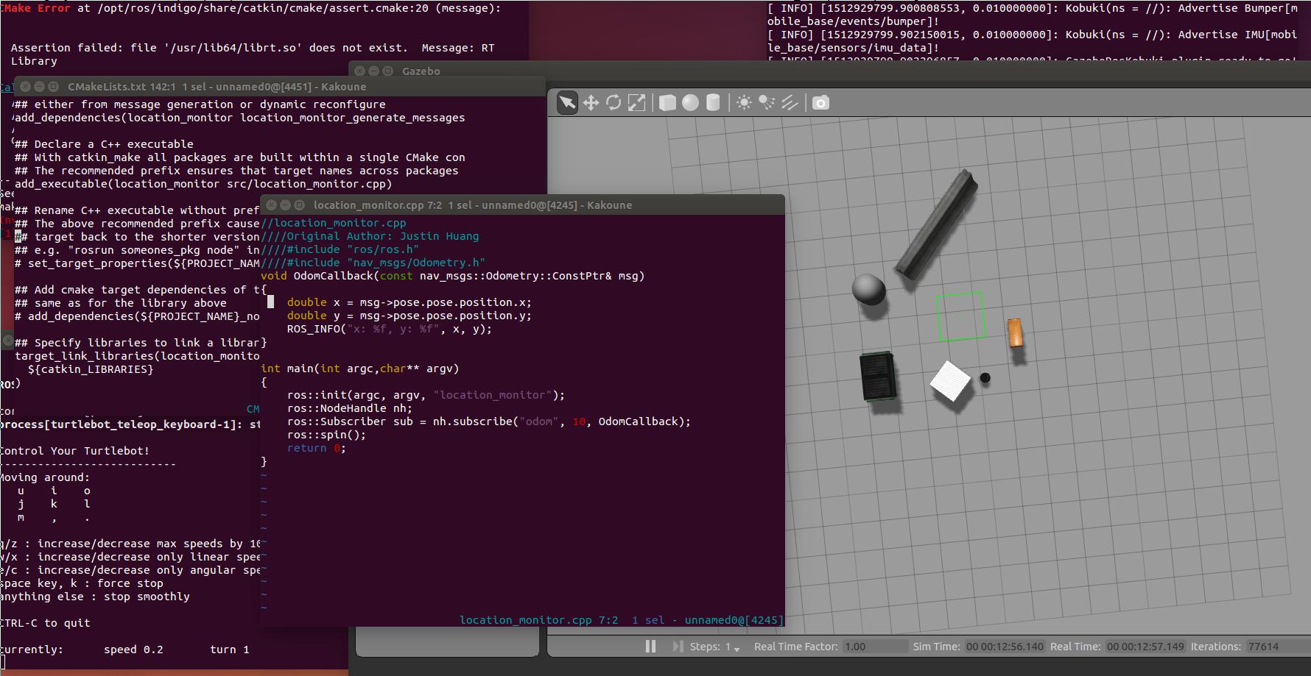Image resolution: width=1311 pixels, height=676 pixels.
Task: Add a spot light to the scene
Action: point(767,103)
